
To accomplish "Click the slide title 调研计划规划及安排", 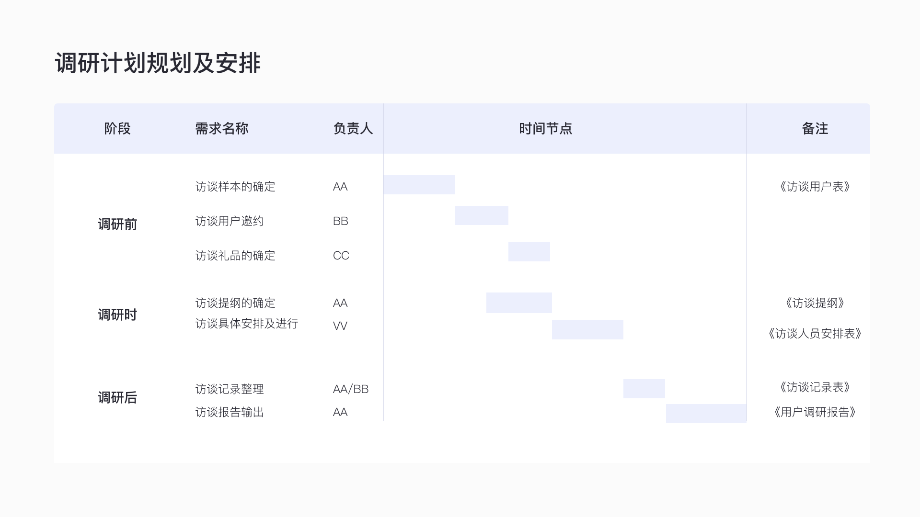I will pos(158,63).
